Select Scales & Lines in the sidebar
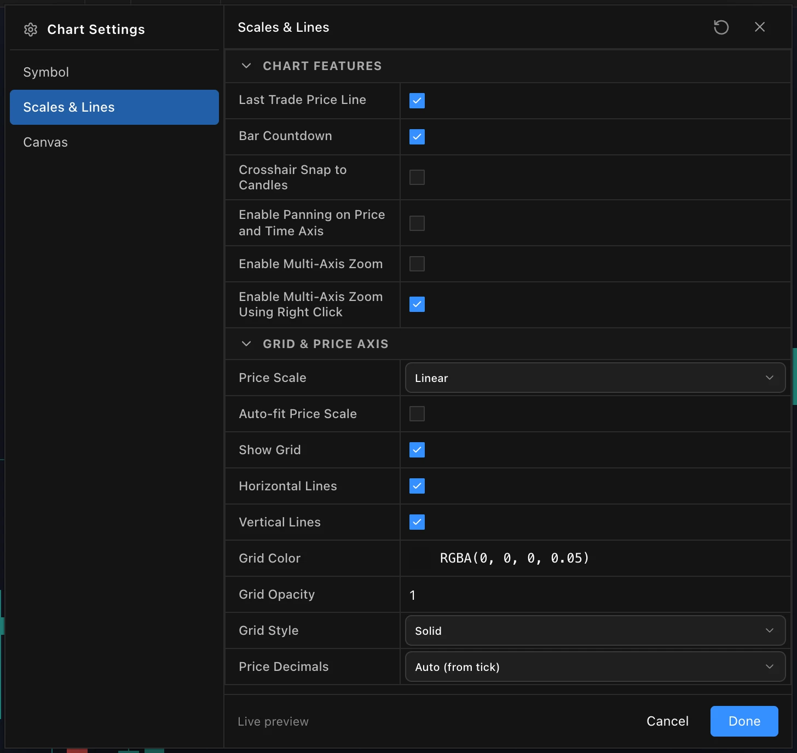Viewport: 797px width, 753px height. pos(114,107)
